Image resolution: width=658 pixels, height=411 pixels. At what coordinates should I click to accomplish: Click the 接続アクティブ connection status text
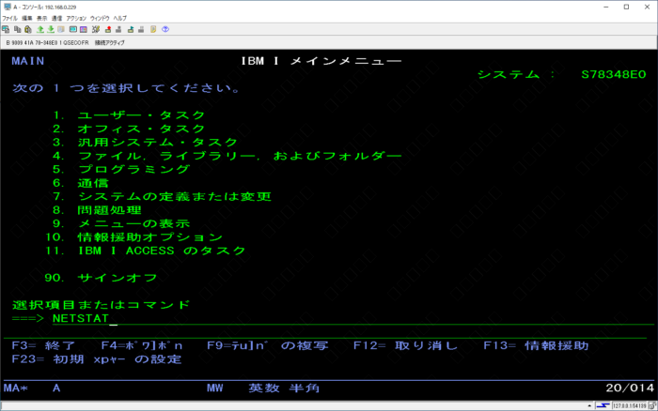click(x=110, y=43)
